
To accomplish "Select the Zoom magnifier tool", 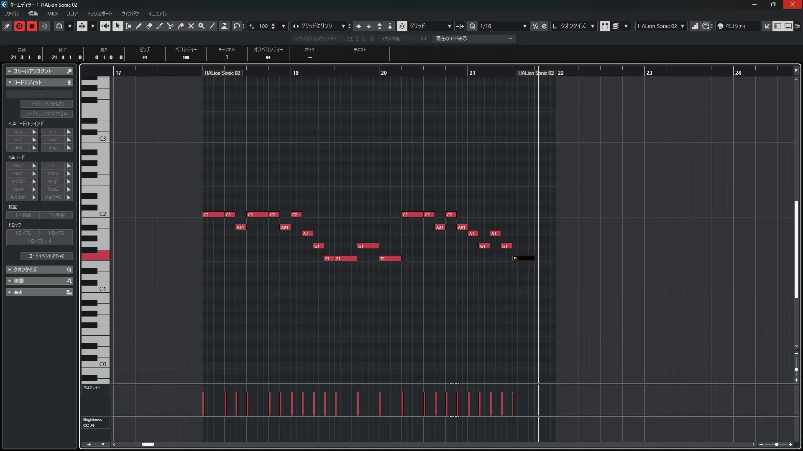I will point(202,26).
